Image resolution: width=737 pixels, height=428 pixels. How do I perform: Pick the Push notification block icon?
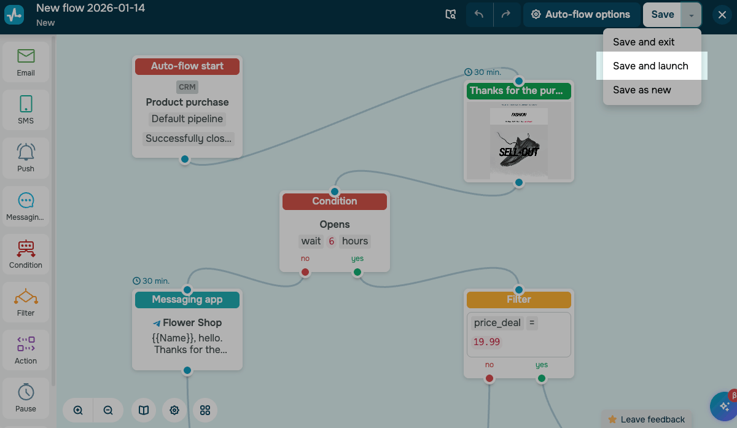tap(26, 158)
